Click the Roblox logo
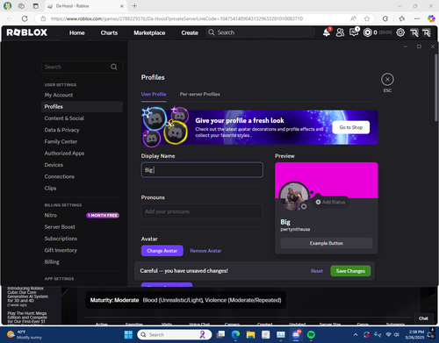The width and height of the screenshot is (439, 343). tap(27, 32)
